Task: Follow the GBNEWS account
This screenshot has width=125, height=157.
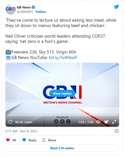Action: coord(41,12)
